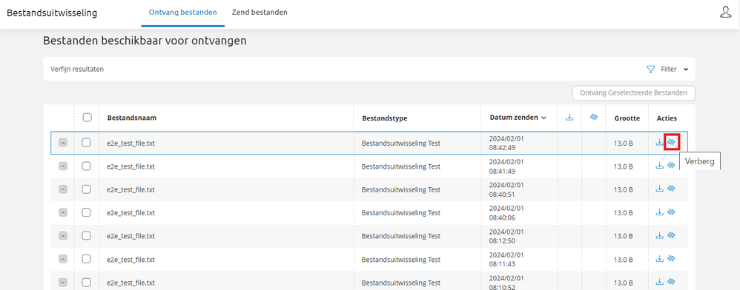Switch to the Zend bestanden tab
This screenshot has height=290, width=740.
[x=260, y=13]
